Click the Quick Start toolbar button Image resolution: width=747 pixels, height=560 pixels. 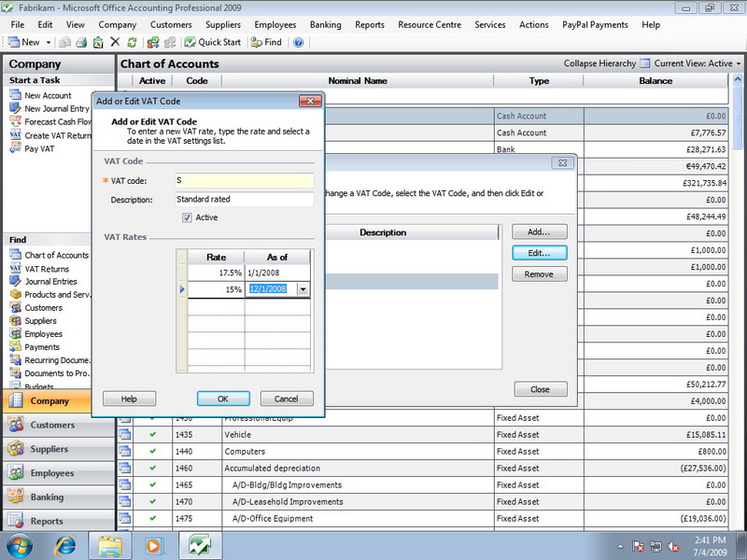tap(213, 42)
